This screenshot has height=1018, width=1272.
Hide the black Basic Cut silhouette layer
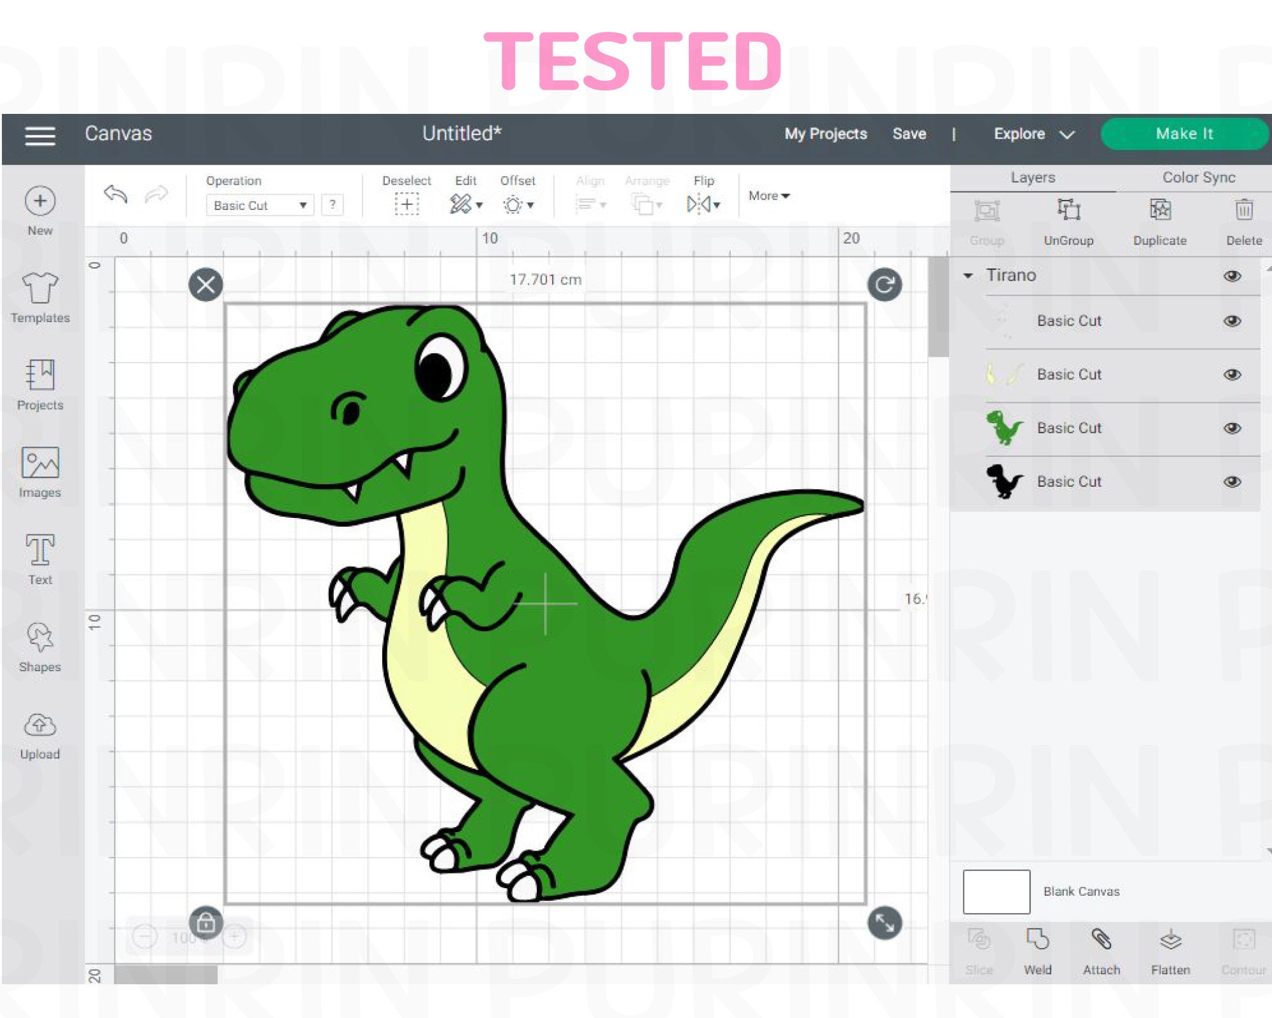(x=1231, y=482)
